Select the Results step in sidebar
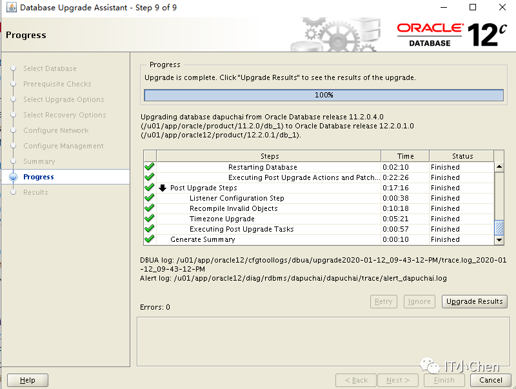The height and width of the screenshot is (389, 516). click(35, 192)
